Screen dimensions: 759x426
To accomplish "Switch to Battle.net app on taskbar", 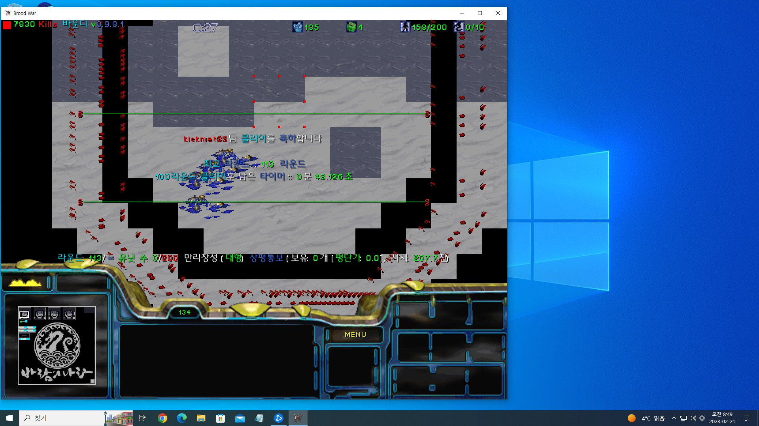I will pos(279,418).
